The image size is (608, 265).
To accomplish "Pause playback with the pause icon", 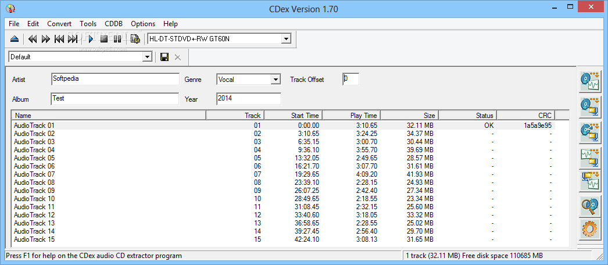I will (x=117, y=39).
